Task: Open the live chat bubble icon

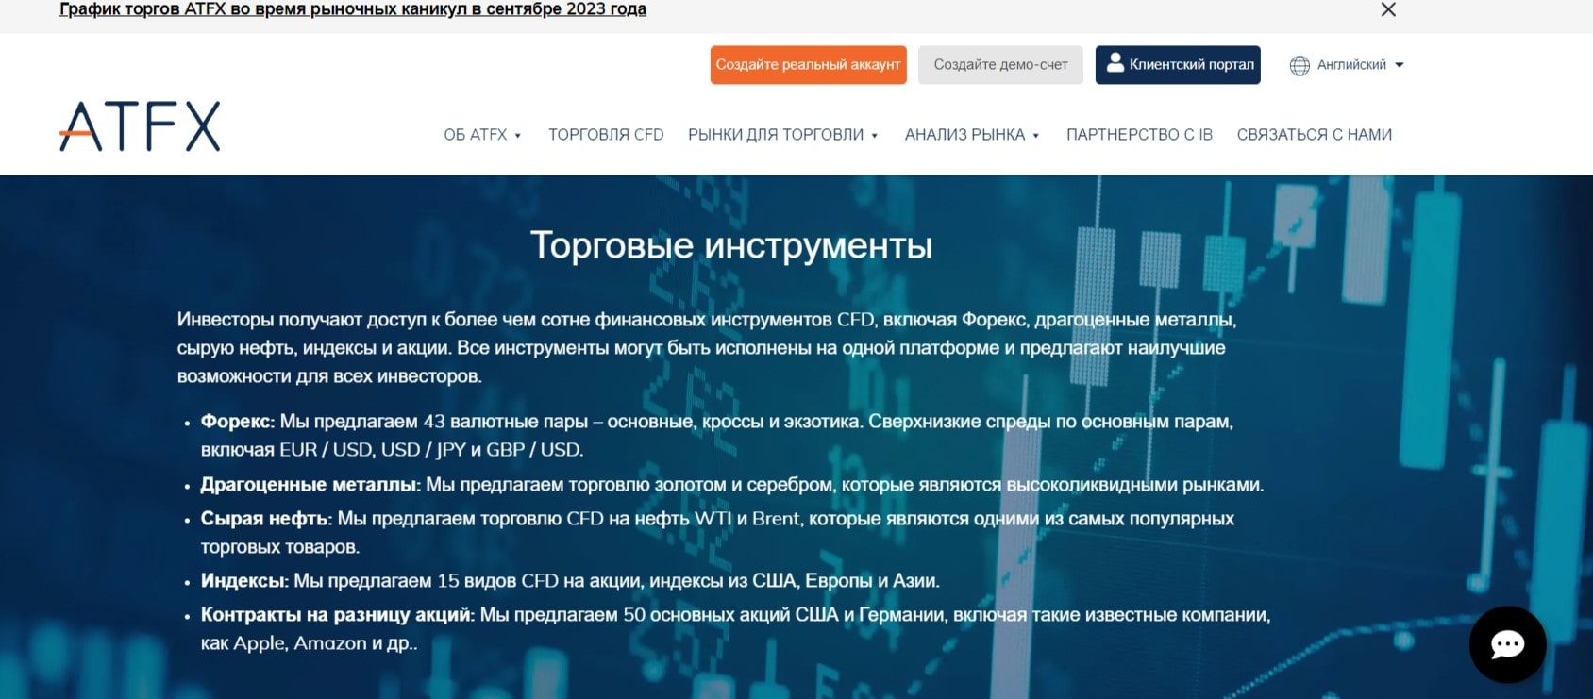Action: (1507, 644)
